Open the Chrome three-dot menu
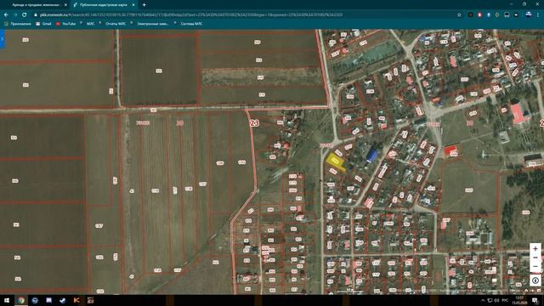Image resolution: width=544 pixels, height=306 pixels. (x=538, y=15)
